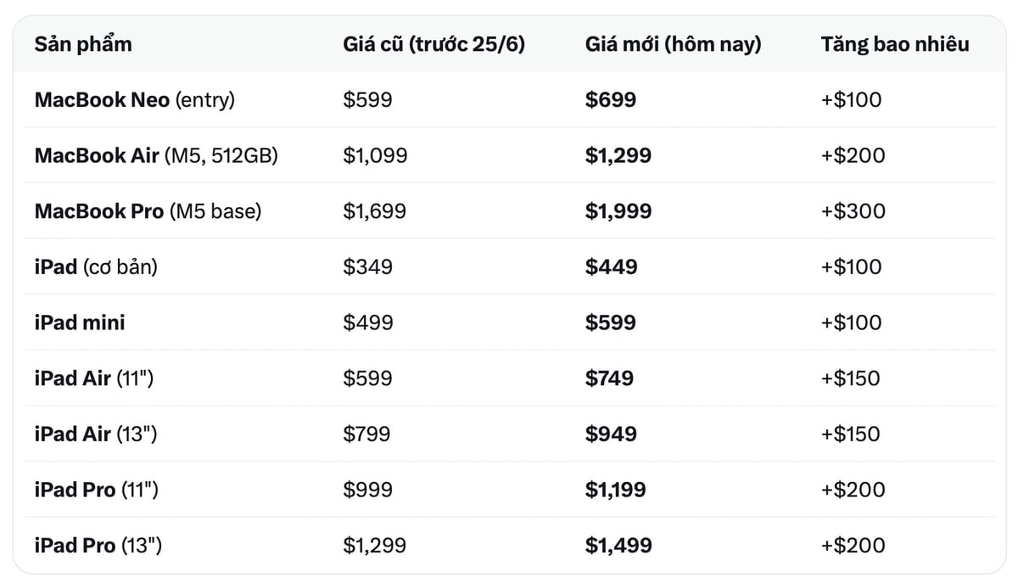
Task: Click the 'Sản phẩm' column header
Action: (83, 44)
